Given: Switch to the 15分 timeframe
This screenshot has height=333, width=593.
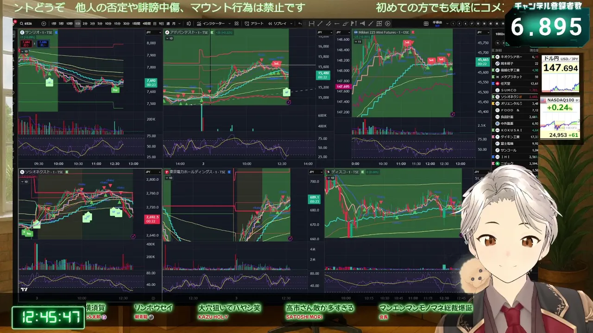Looking at the screenshot, I should 117,24.
